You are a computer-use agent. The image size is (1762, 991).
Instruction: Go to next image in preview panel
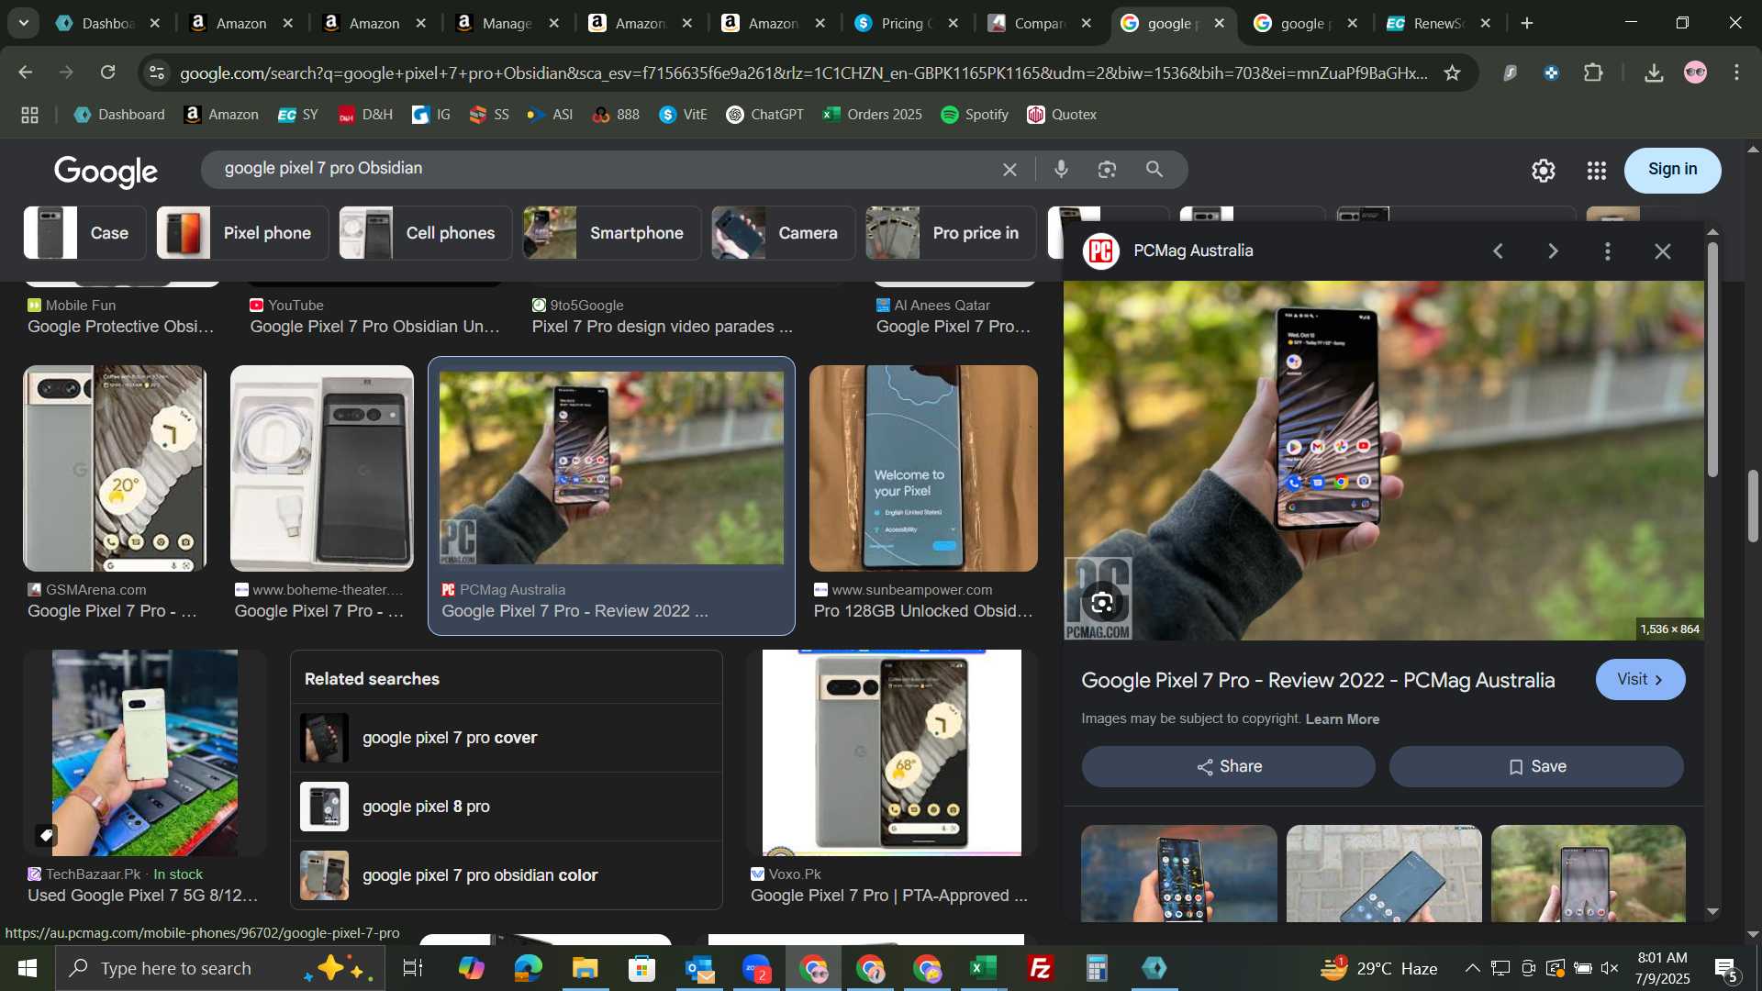tap(1553, 251)
